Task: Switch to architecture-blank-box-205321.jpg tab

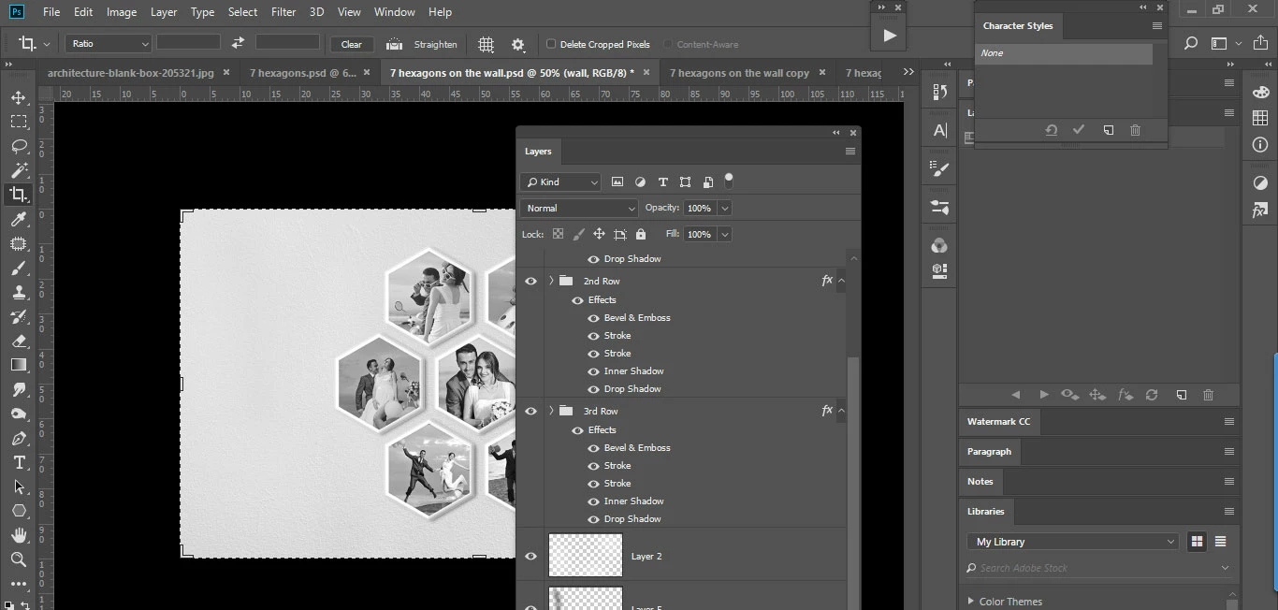Action: click(130, 72)
